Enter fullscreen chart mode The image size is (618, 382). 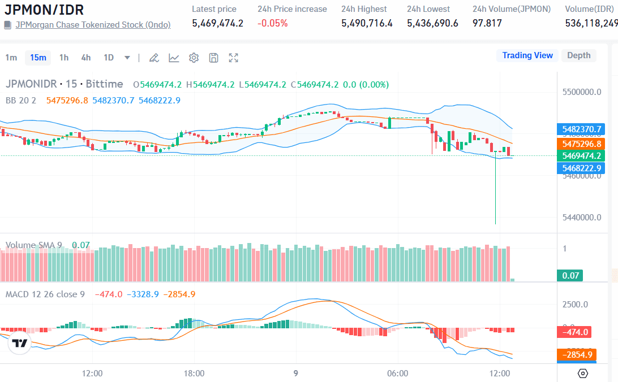pyautogui.click(x=233, y=58)
